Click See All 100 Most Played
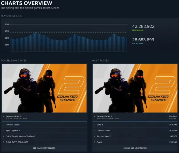The image size is (179, 153). tap(135, 148)
